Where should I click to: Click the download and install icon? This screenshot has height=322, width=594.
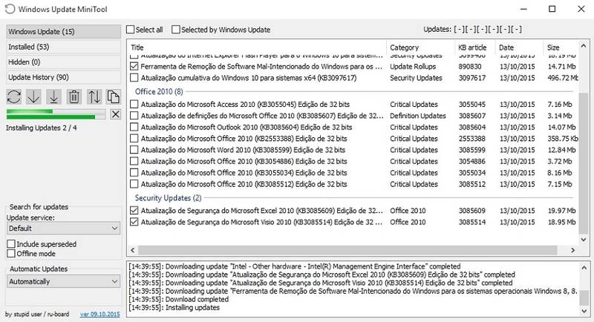pos(53,97)
